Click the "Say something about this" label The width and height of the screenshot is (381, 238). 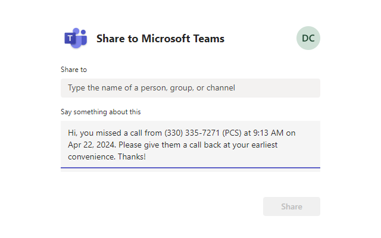tap(101, 111)
